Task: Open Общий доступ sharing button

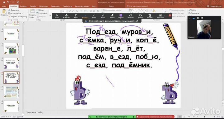Action: pos(214,7)
